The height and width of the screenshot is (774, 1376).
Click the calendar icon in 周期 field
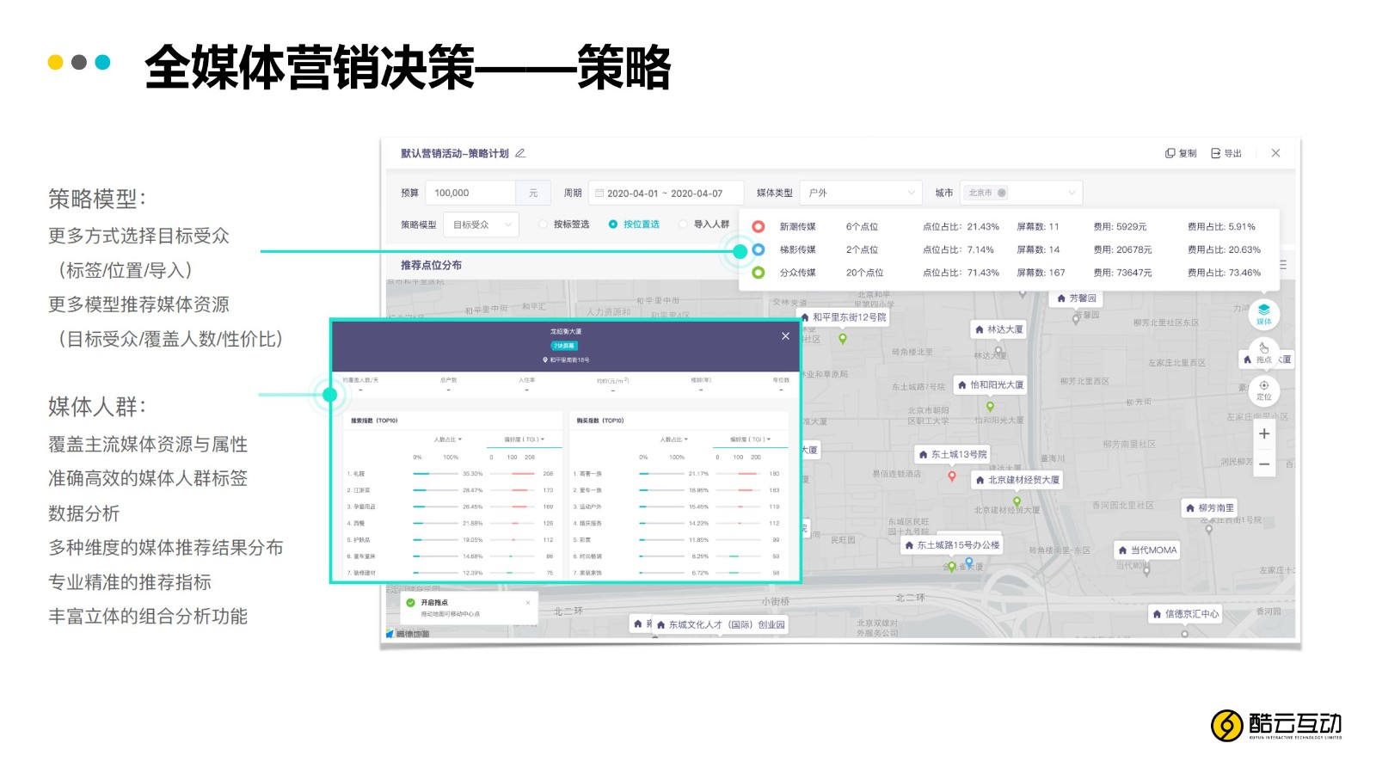599,193
